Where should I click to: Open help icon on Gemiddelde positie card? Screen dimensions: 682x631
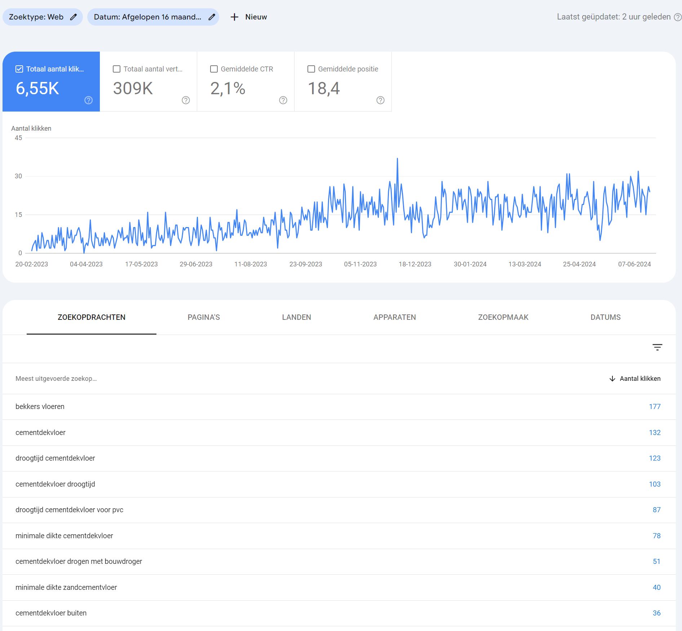pyautogui.click(x=380, y=100)
